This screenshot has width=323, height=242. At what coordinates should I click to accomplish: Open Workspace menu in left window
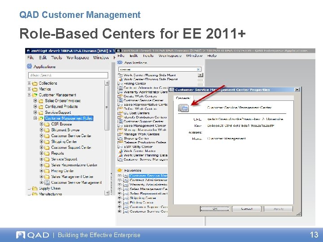tap(78, 57)
